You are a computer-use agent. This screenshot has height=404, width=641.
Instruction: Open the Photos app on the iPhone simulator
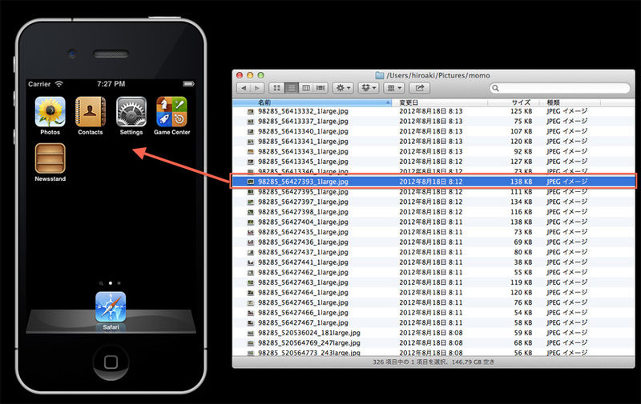click(50, 112)
